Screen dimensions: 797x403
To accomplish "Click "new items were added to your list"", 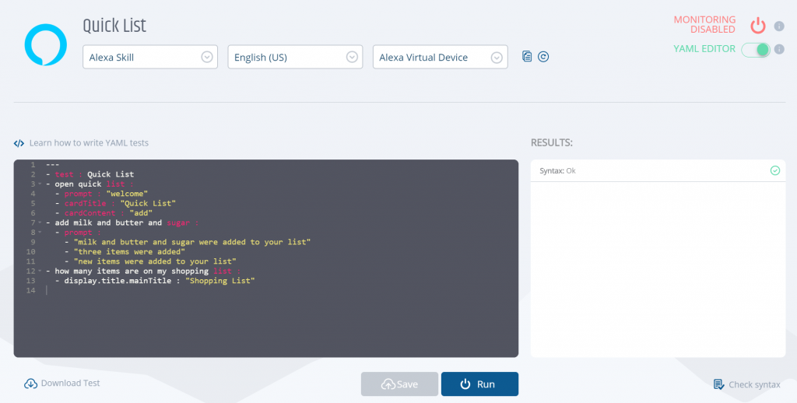I will click(155, 261).
